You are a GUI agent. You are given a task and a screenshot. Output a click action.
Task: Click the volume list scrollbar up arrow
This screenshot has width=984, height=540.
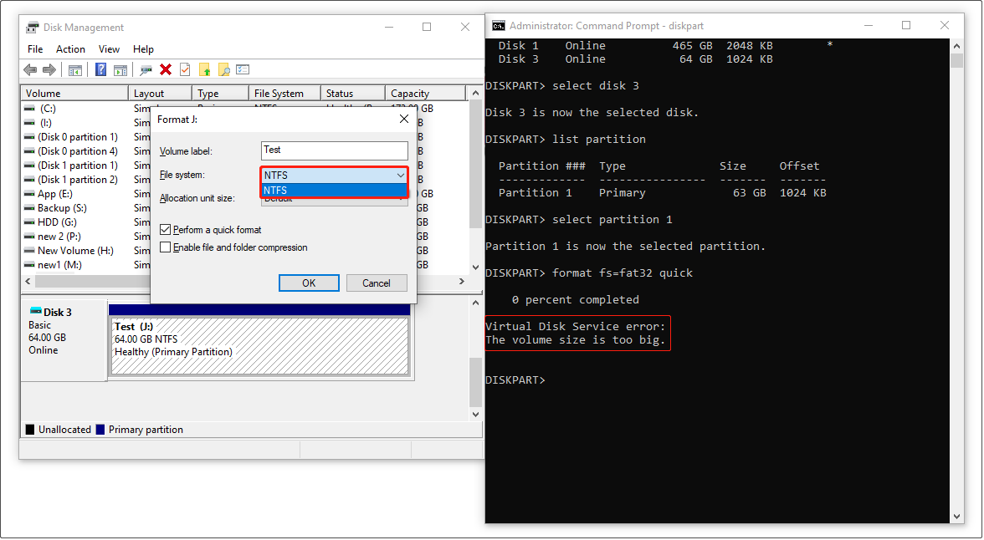(475, 93)
